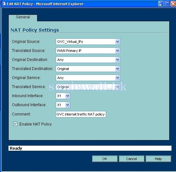
Task: Click the Ready status bar
Action: tap(90, 148)
